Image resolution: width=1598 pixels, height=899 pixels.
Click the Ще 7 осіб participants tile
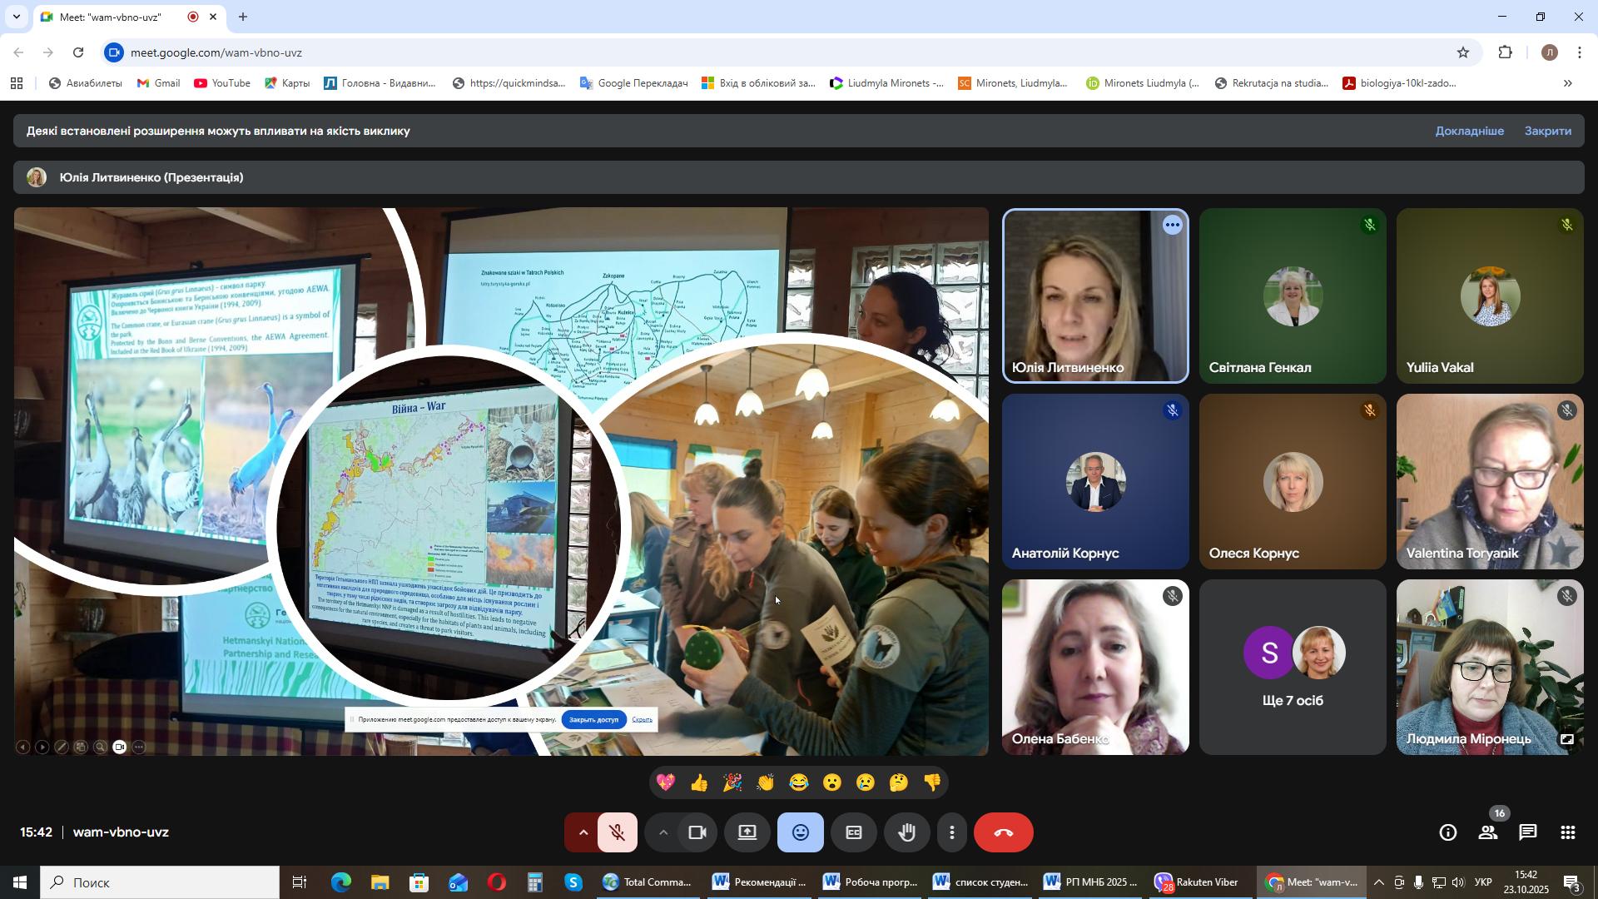coord(1292,668)
